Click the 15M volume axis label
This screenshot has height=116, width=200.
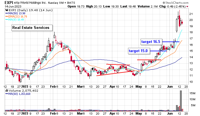[x=192, y=93]
